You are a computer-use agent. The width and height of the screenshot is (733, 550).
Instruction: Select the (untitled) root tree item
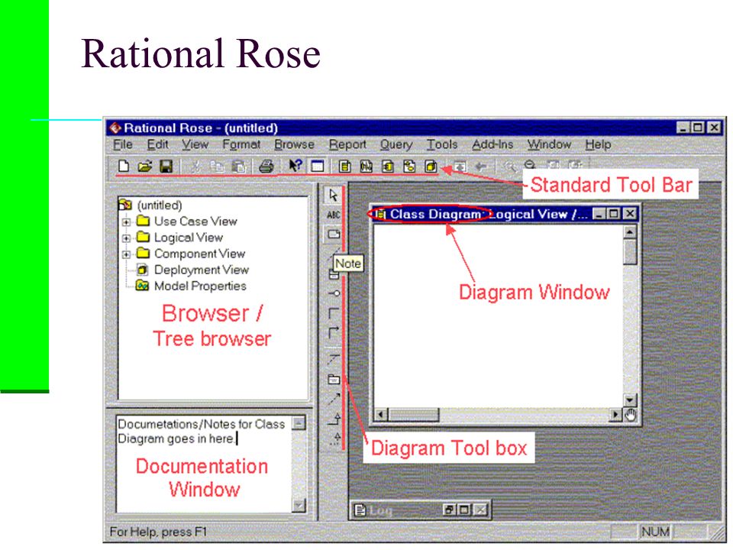tap(160, 205)
